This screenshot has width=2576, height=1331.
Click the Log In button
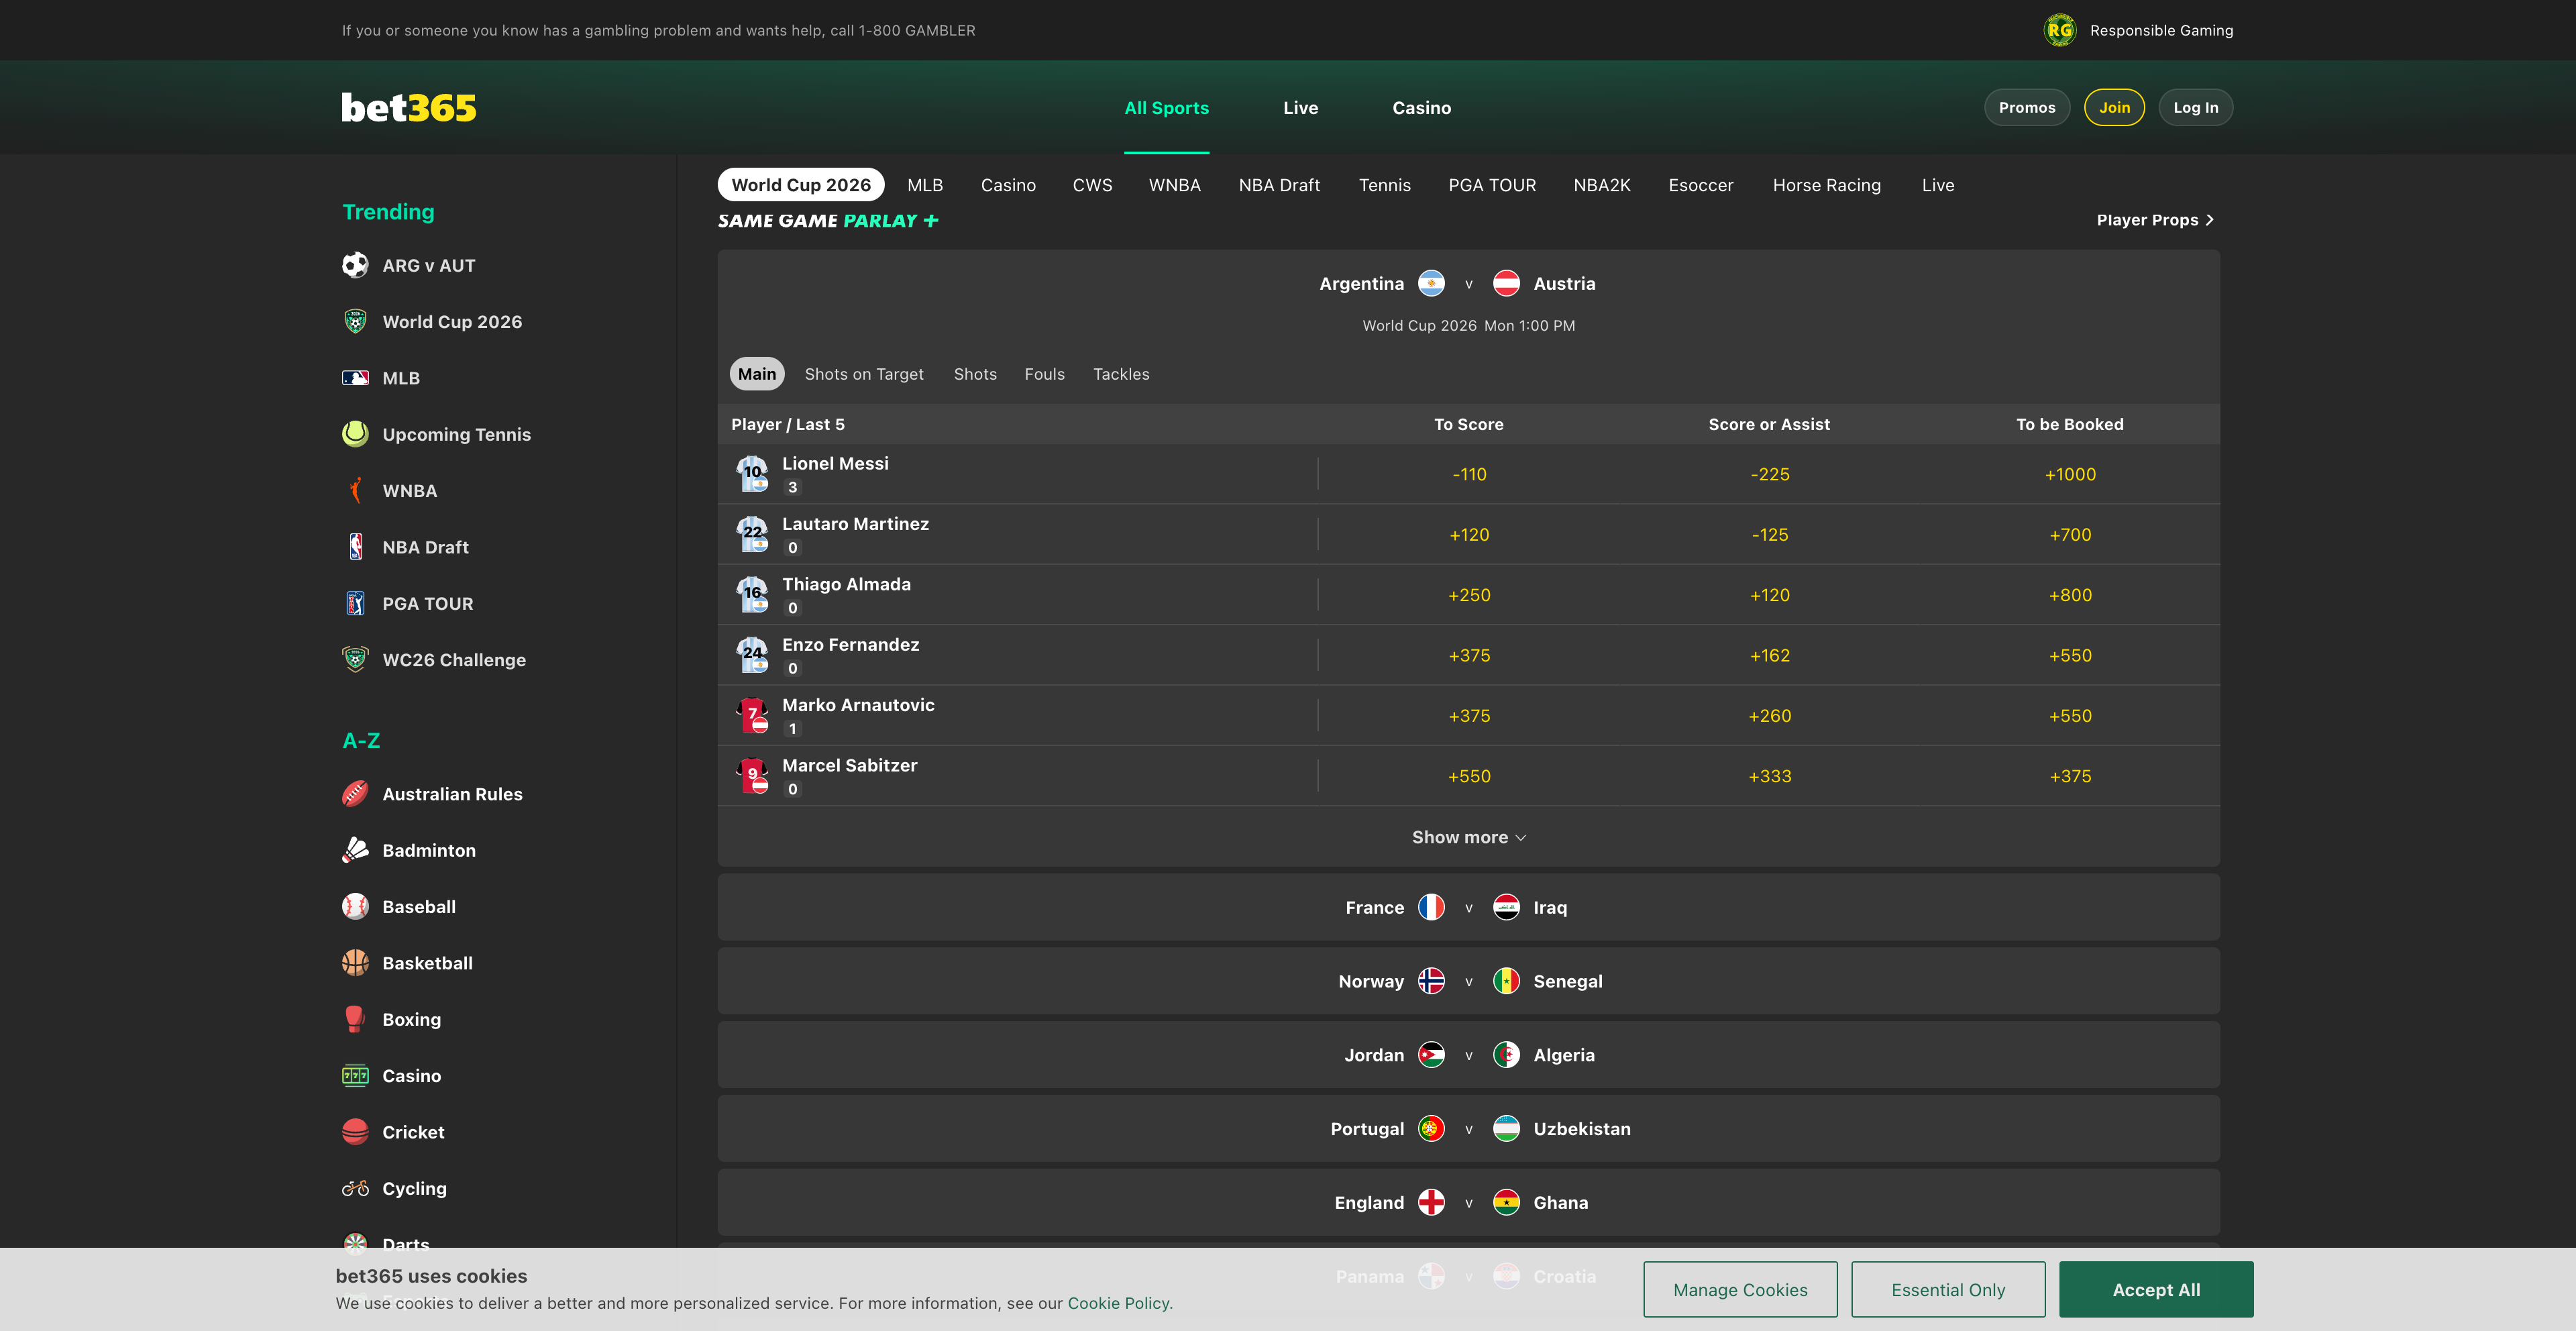tap(2195, 107)
